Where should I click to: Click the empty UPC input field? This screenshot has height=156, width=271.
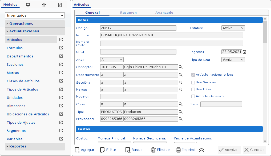coord(138,52)
